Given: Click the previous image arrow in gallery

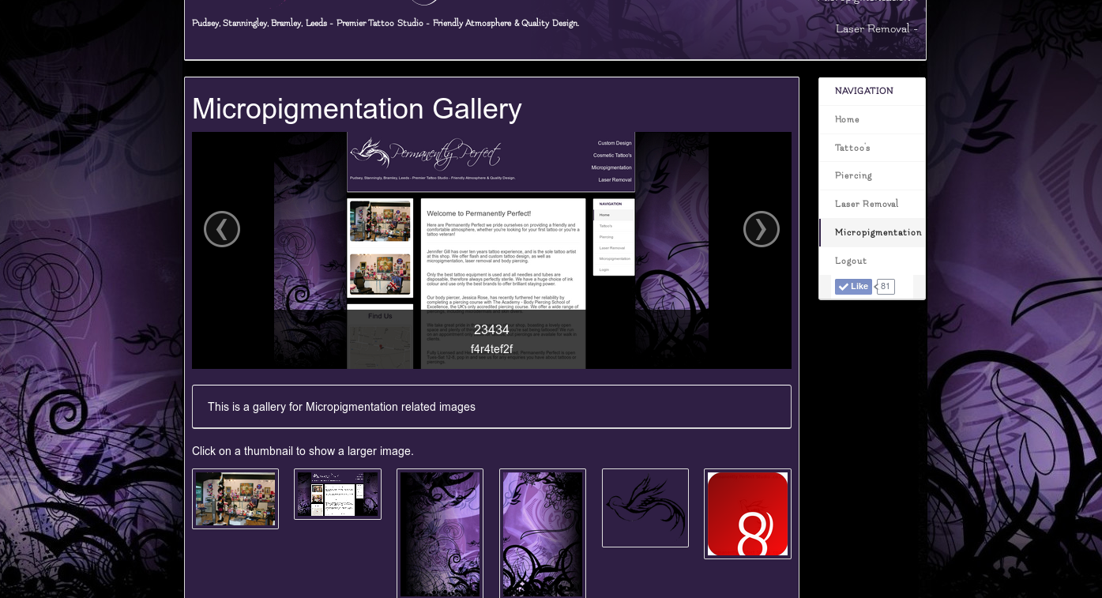Looking at the screenshot, I should click(222, 229).
